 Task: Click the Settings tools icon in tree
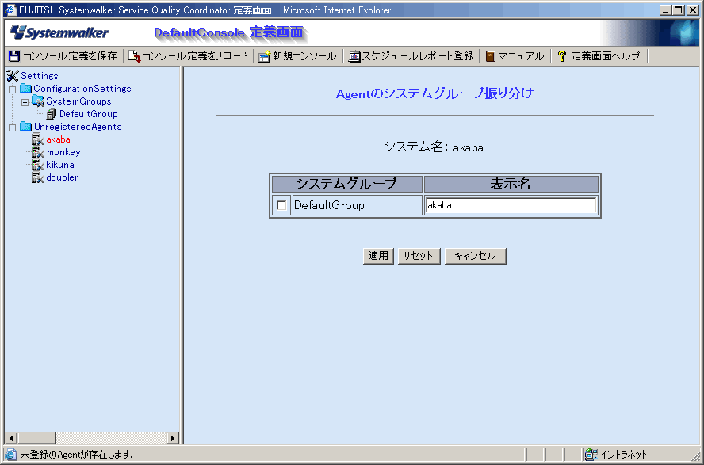(x=12, y=76)
